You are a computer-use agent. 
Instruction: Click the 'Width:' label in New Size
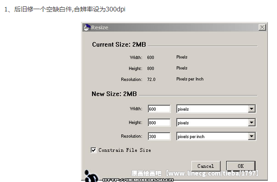(136, 109)
